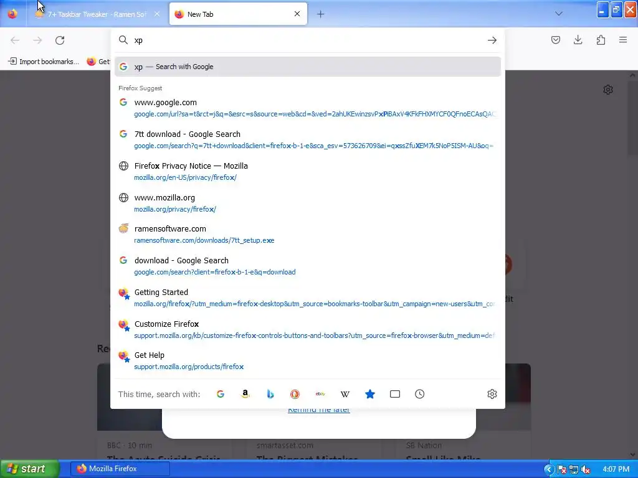
Task: Open the Getting Started bookmark suggestion
Action: click(308, 298)
